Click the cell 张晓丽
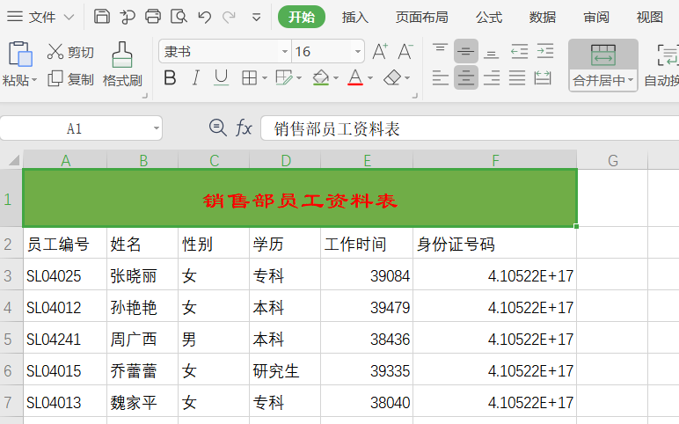 click(x=142, y=275)
